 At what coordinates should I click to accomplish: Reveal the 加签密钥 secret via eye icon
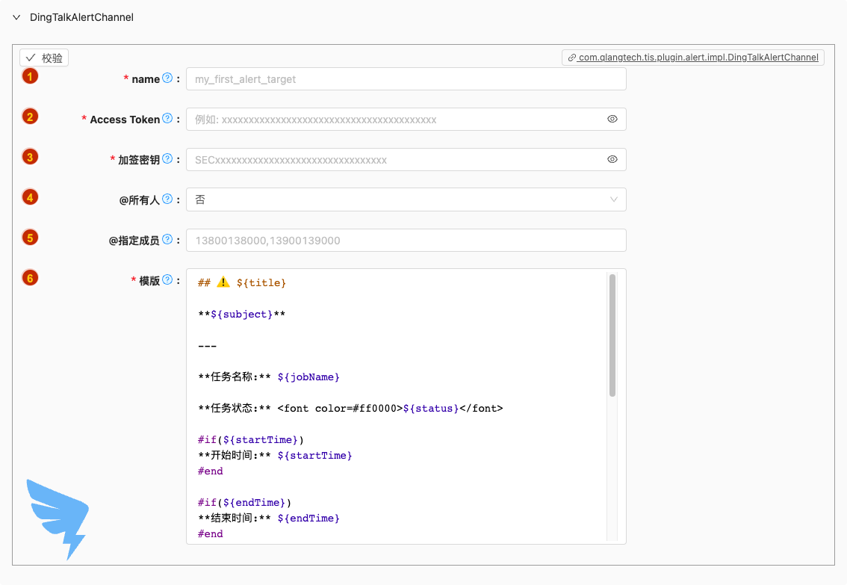tap(612, 159)
